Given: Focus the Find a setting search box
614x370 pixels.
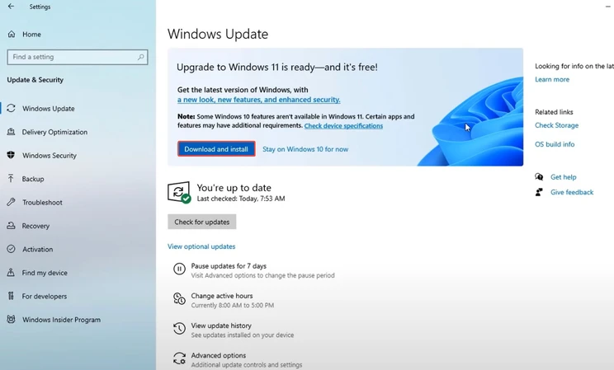Looking at the screenshot, I should click(78, 57).
